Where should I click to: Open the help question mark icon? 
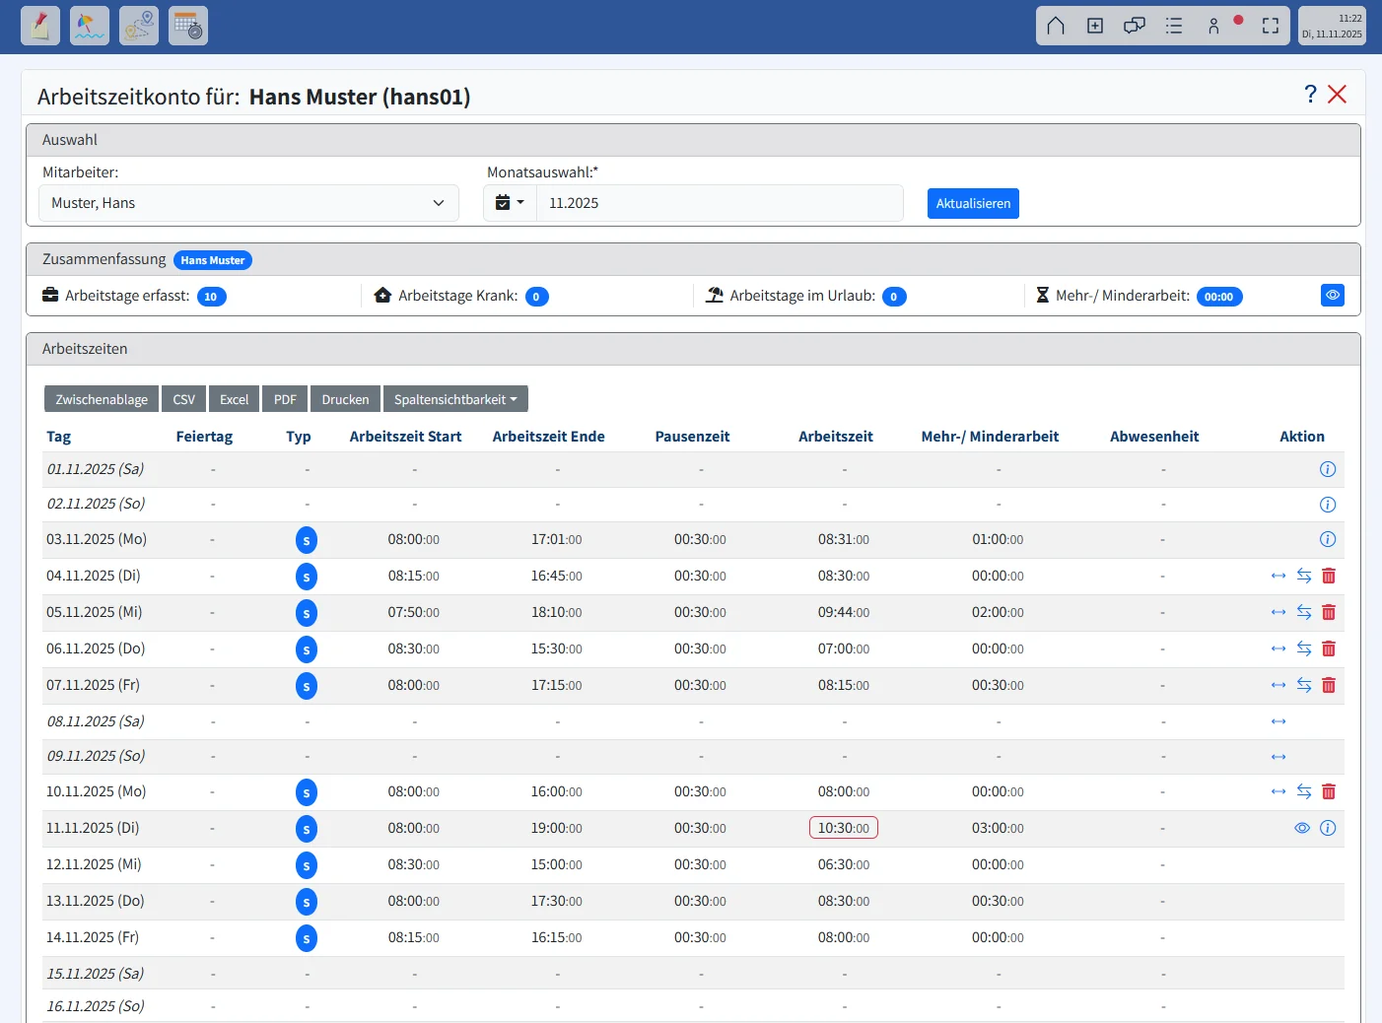1310,94
